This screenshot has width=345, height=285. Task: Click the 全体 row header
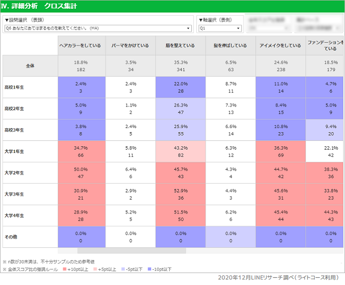coord(30,66)
